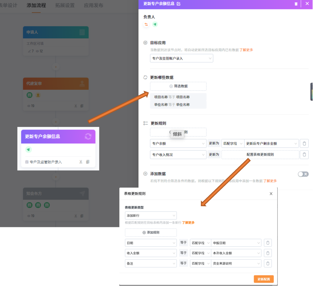Click the 更新配置 orange button
Screen dimensions: 313x287
(263, 279)
